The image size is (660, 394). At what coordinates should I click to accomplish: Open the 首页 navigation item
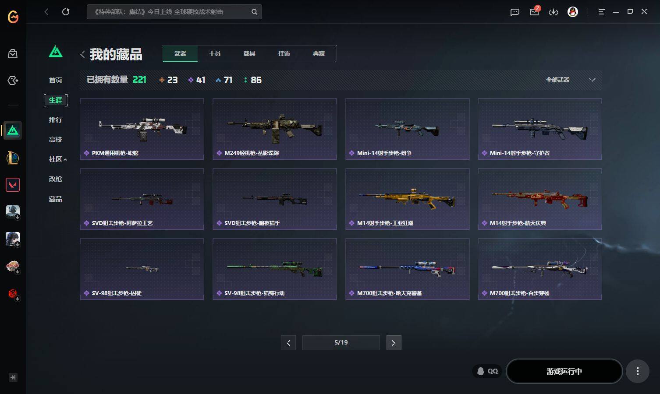pos(56,81)
